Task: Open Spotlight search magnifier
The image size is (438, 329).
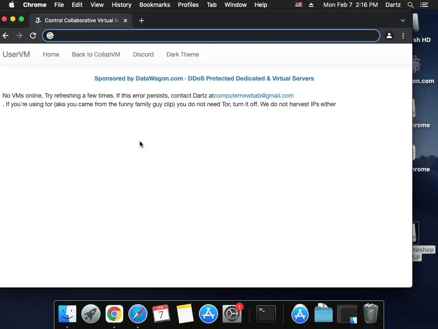Action: click(410, 5)
